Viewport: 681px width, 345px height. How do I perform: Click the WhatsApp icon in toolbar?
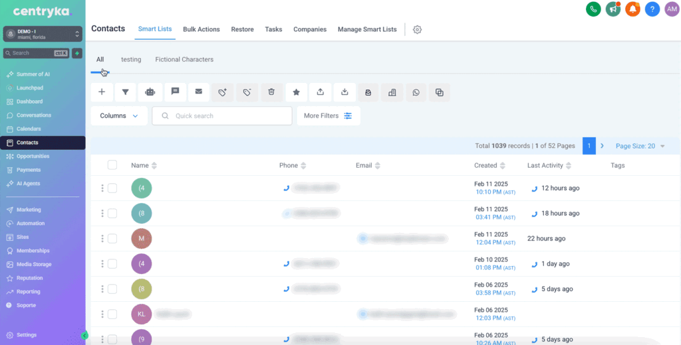416,92
